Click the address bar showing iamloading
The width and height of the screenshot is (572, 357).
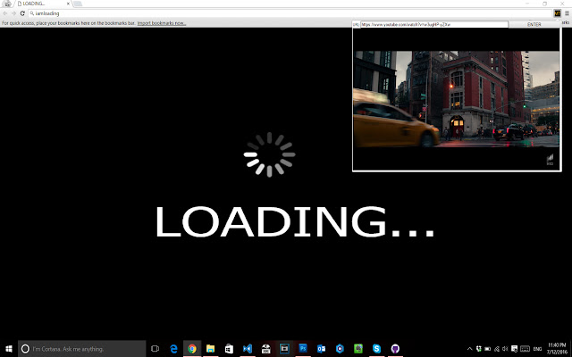(x=290, y=13)
